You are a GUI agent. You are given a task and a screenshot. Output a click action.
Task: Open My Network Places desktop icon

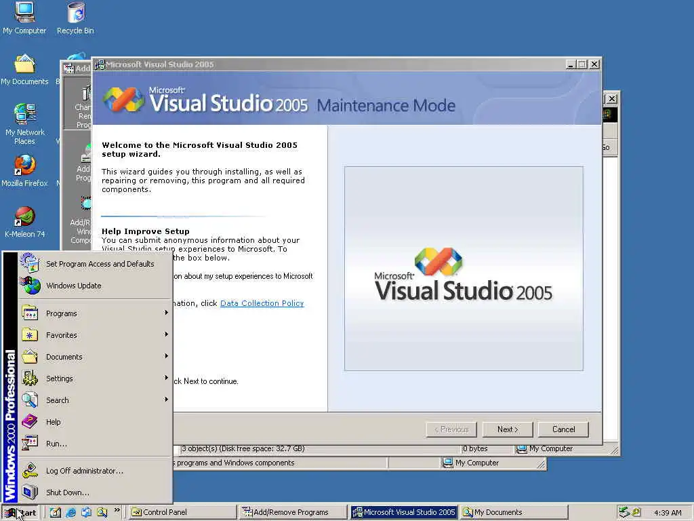pos(24,124)
